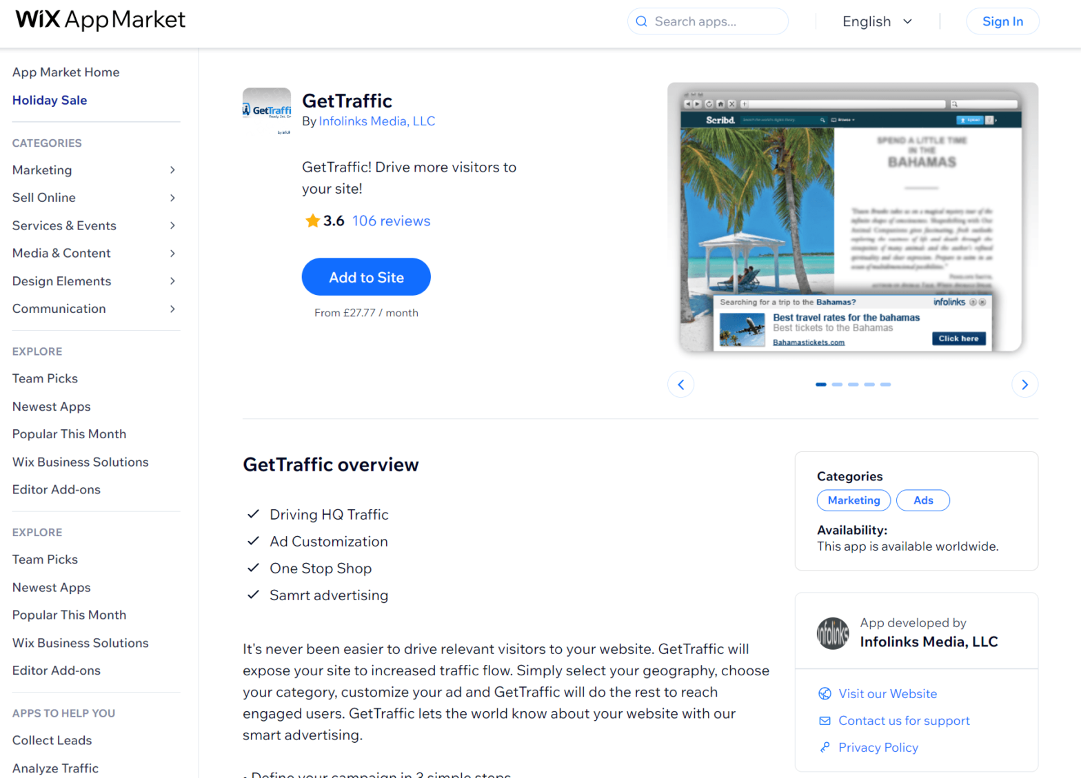Go to previous screenshot with left arrow
This screenshot has height=778, width=1081.
tap(680, 385)
